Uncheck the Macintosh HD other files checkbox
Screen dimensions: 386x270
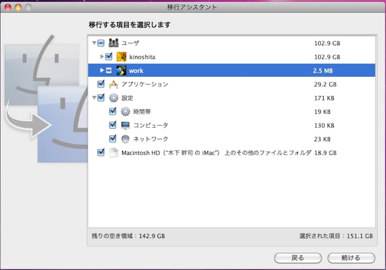click(x=101, y=152)
